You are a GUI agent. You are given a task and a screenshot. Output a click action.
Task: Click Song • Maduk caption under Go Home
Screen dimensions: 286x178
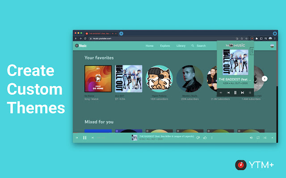91,99
